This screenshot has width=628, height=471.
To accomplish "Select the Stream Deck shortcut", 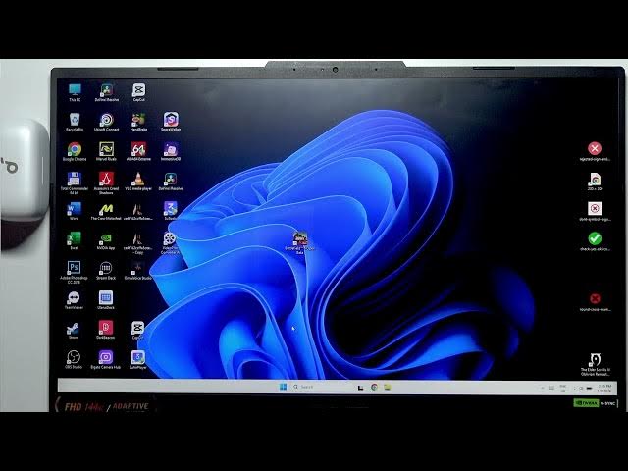I will coord(106,271).
